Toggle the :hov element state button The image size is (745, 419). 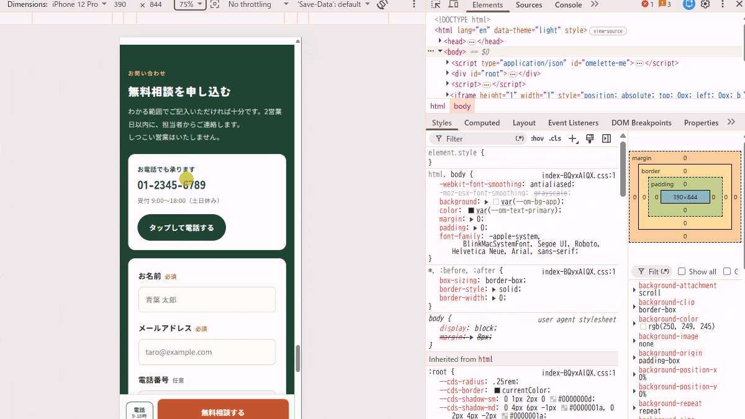(x=537, y=138)
